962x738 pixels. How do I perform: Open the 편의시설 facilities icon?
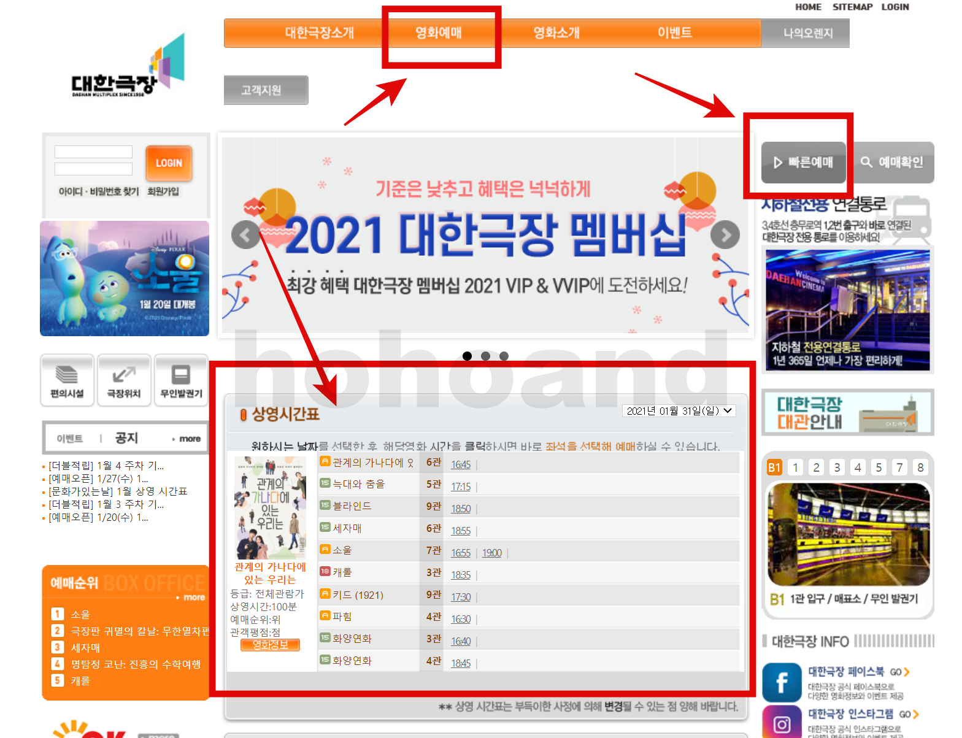(67, 380)
